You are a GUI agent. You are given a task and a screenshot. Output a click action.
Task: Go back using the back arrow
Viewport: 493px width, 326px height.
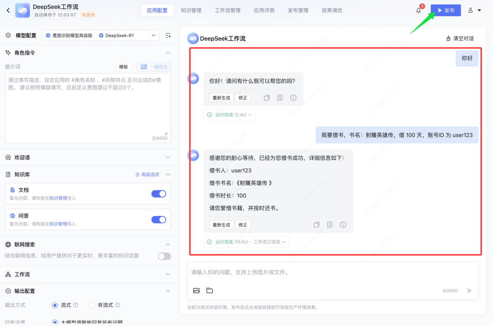(x=8, y=11)
